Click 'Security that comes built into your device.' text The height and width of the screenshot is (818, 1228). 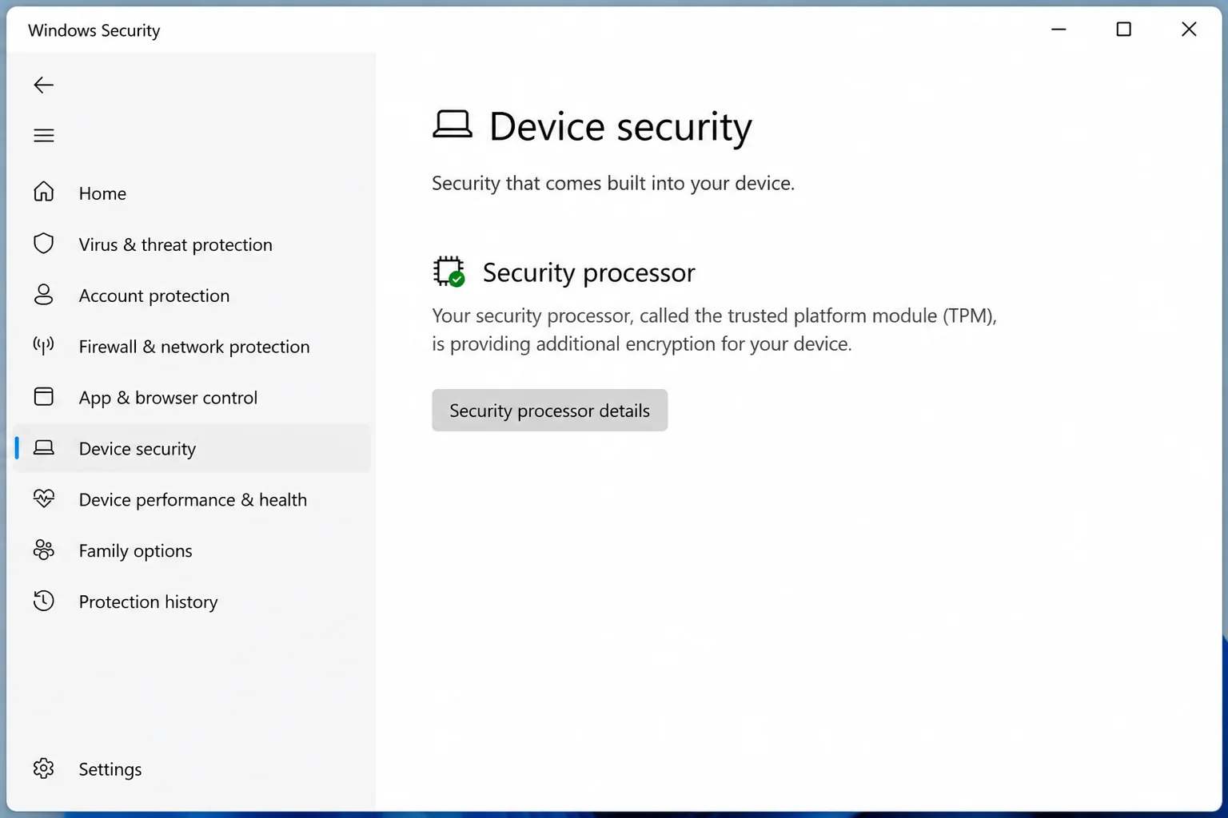[613, 183]
